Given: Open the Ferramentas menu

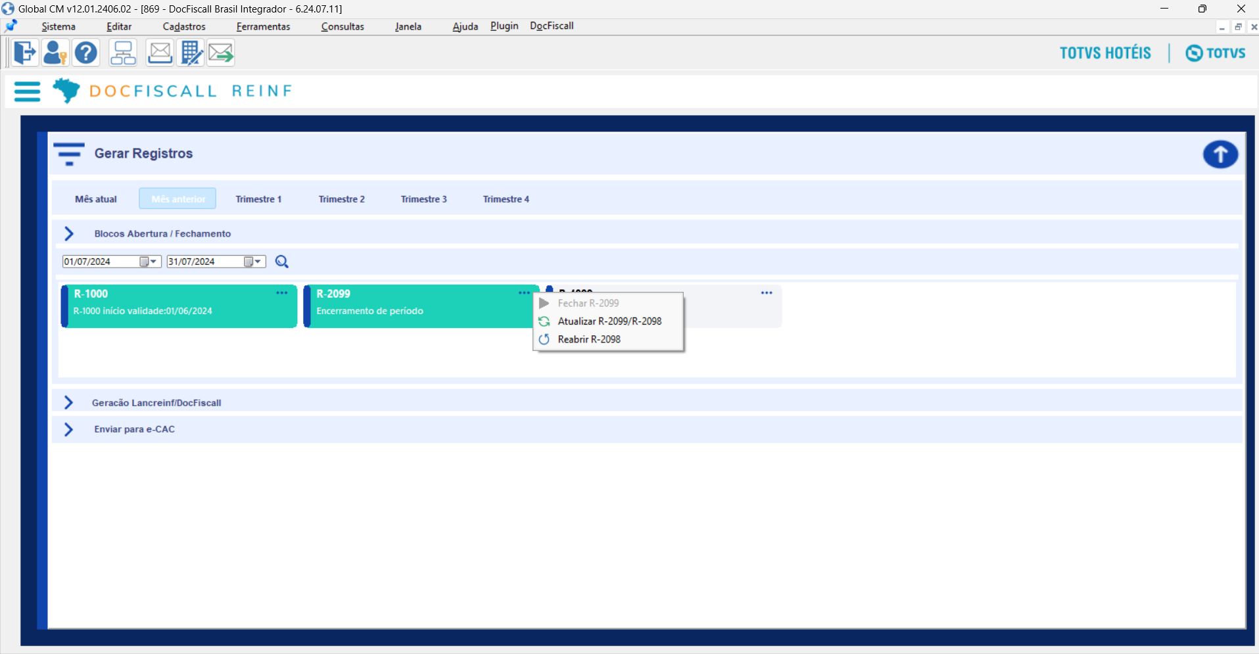Looking at the screenshot, I should click(263, 26).
